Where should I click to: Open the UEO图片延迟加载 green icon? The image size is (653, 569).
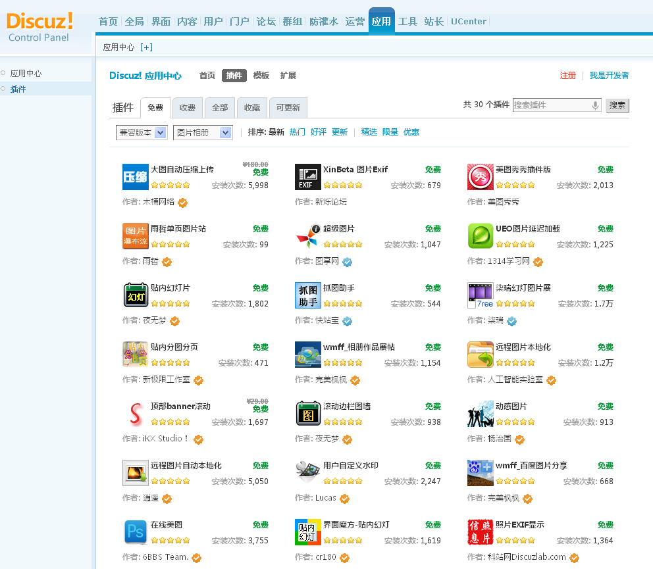click(x=480, y=236)
